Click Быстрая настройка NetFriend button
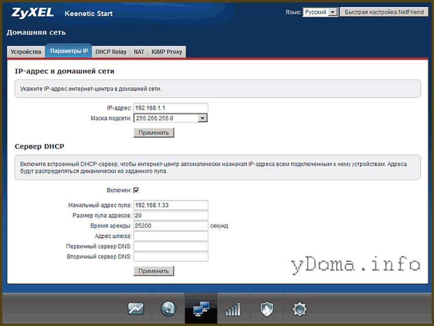Viewport: 434px width, 326px height. coord(384,12)
